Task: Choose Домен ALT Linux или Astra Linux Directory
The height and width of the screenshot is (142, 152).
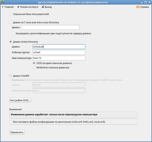Action: click(11, 22)
